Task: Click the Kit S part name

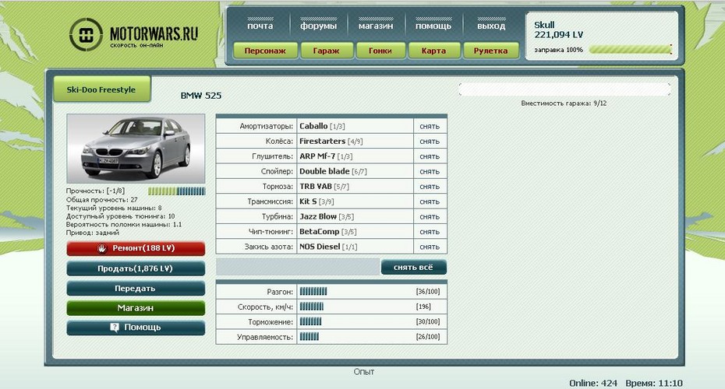Action: click(308, 202)
